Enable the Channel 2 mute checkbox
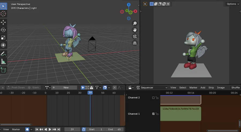 point(153,98)
